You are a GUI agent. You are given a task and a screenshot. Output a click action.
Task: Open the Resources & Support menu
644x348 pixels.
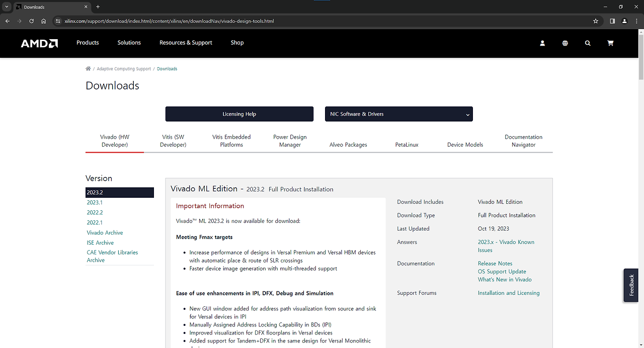coord(186,43)
